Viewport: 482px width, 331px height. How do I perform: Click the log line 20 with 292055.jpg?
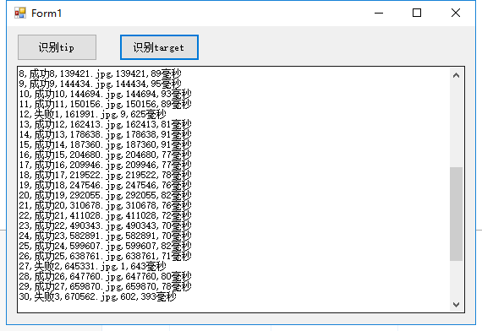(x=105, y=195)
